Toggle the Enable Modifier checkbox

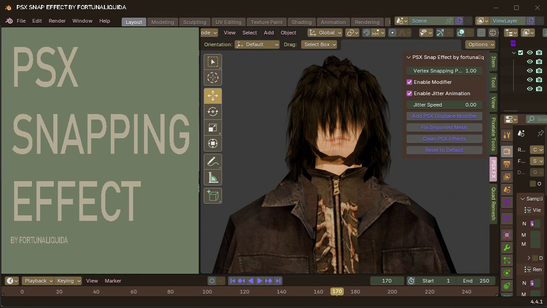409,82
